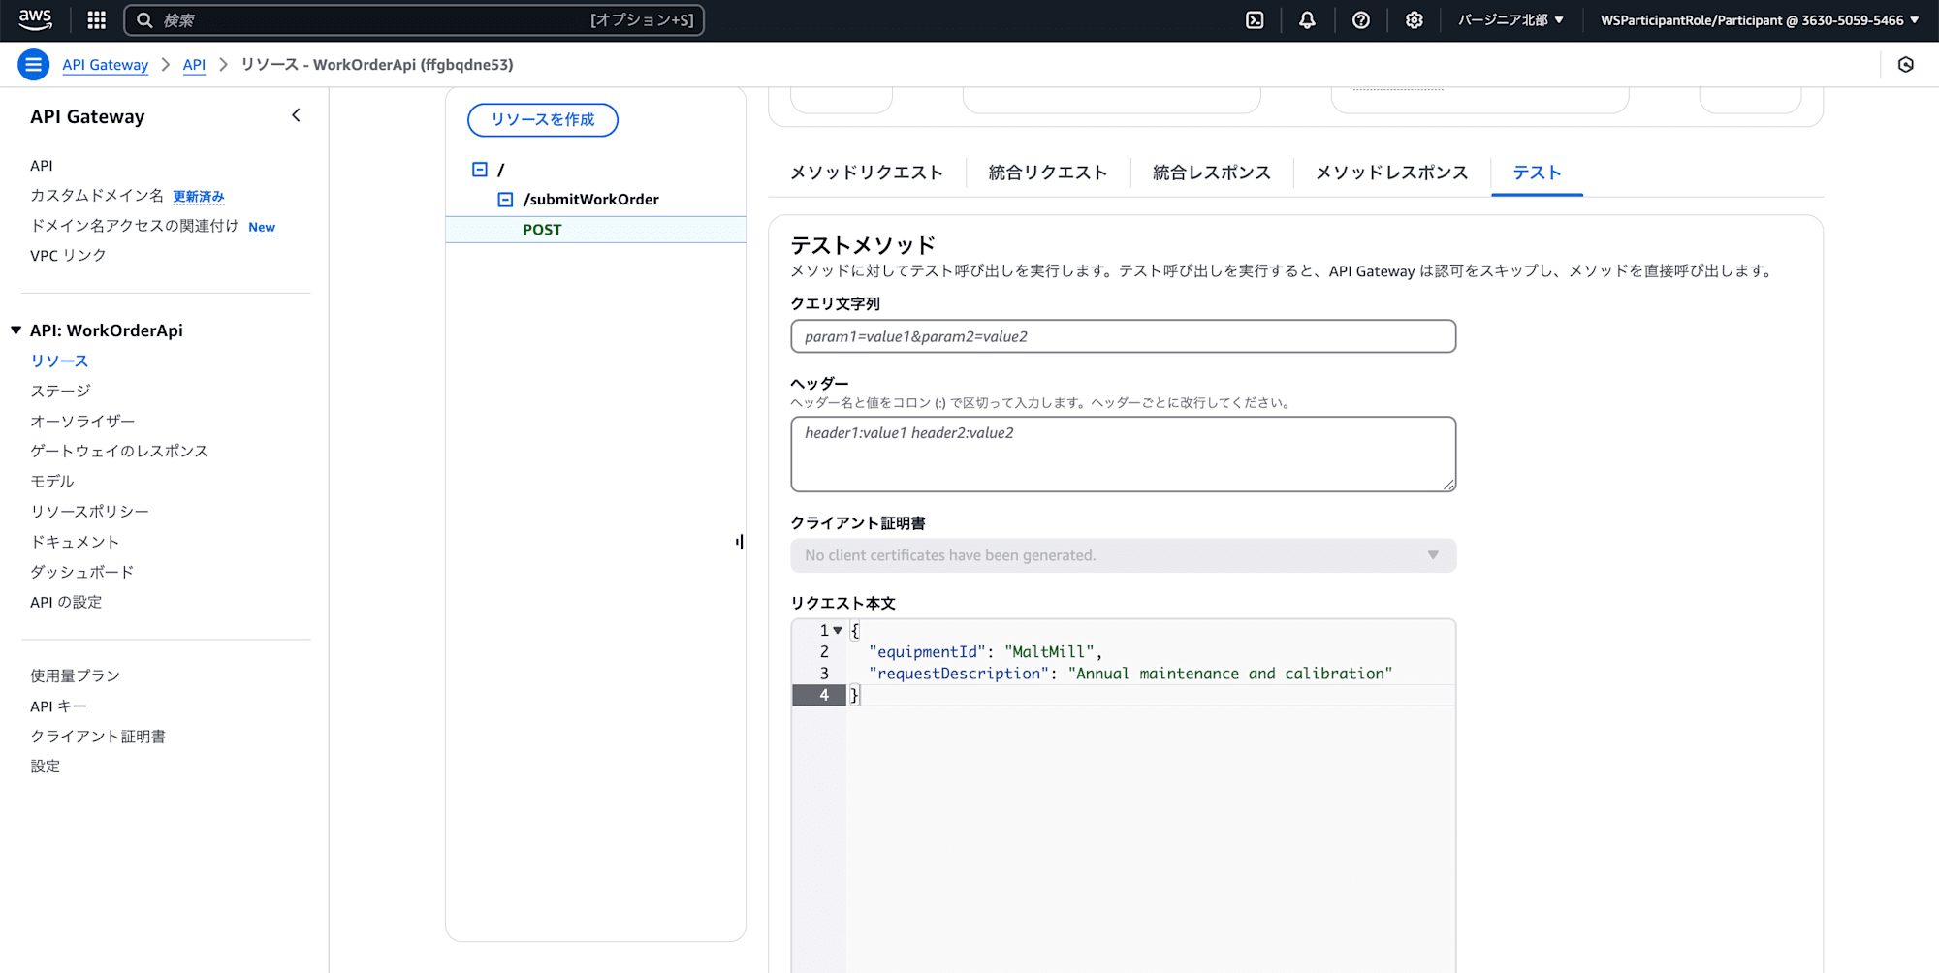Image resolution: width=1939 pixels, height=973 pixels.
Task: Click the クエリ文字列 input field
Action: click(x=1123, y=336)
